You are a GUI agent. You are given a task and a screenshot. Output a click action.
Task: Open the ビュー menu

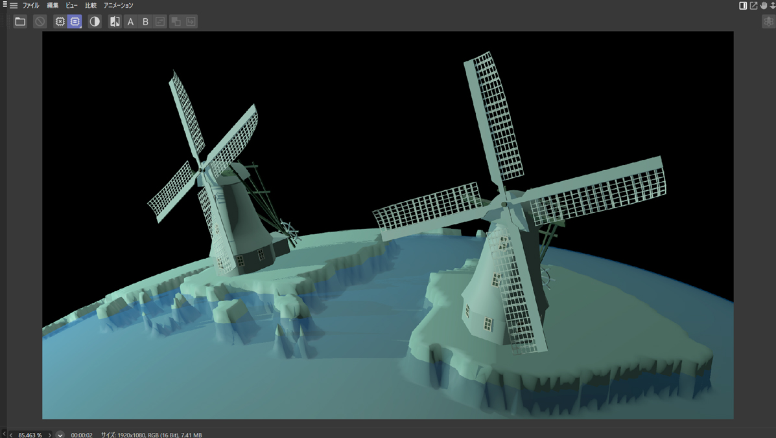point(71,5)
